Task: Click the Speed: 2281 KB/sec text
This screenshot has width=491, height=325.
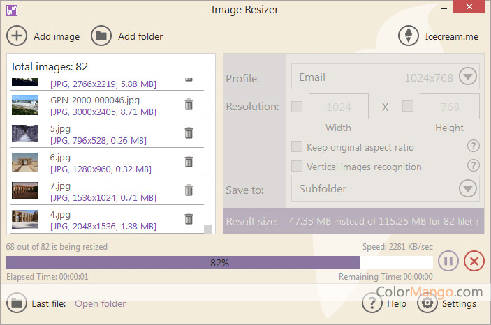Action: coord(397,247)
